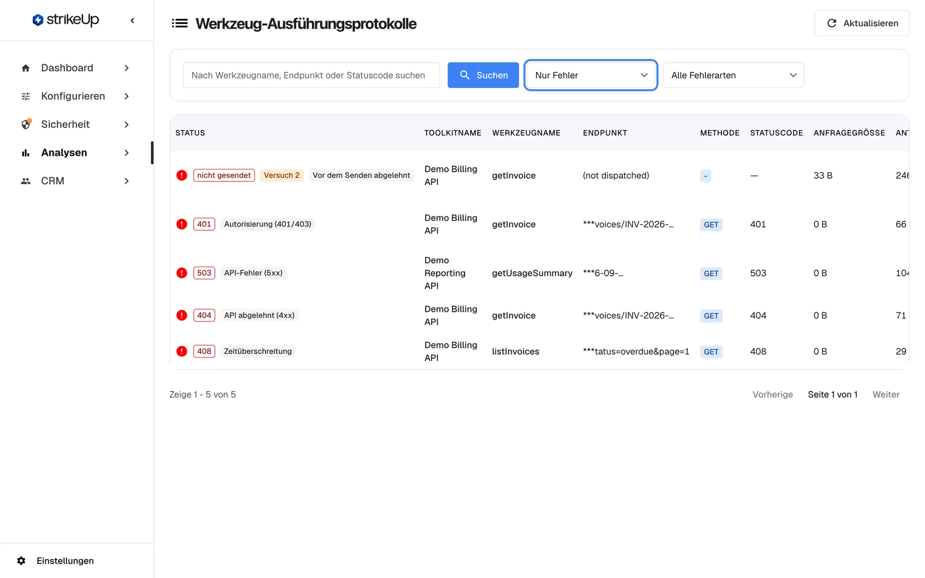Expand the Konfigurieren menu chevron
Image resolution: width=925 pixels, height=578 pixels.
tap(126, 96)
